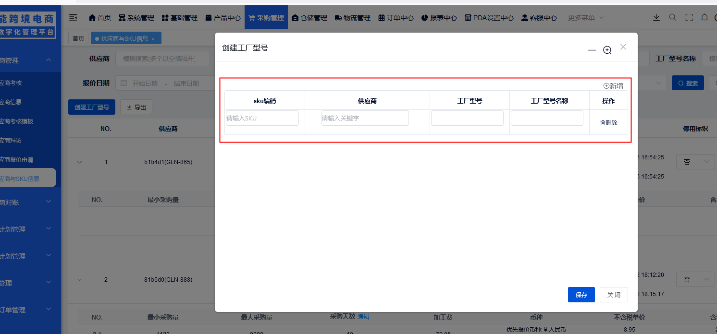Click the 请输入SKU input field
This screenshot has width=717, height=334.
coord(262,118)
